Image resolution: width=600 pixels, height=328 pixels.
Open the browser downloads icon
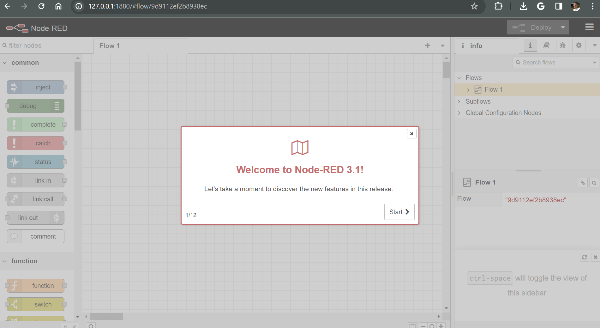(524, 6)
